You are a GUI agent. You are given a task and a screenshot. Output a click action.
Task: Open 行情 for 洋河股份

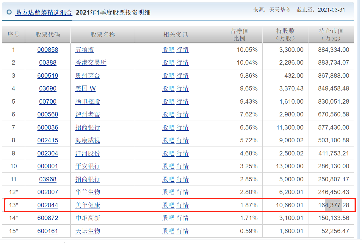(x=182, y=153)
